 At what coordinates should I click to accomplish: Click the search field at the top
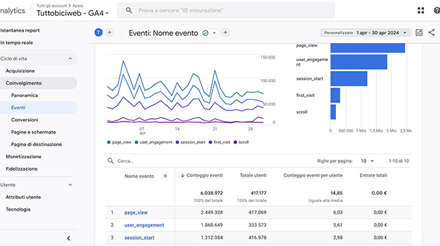pyautogui.click(x=226, y=11)
